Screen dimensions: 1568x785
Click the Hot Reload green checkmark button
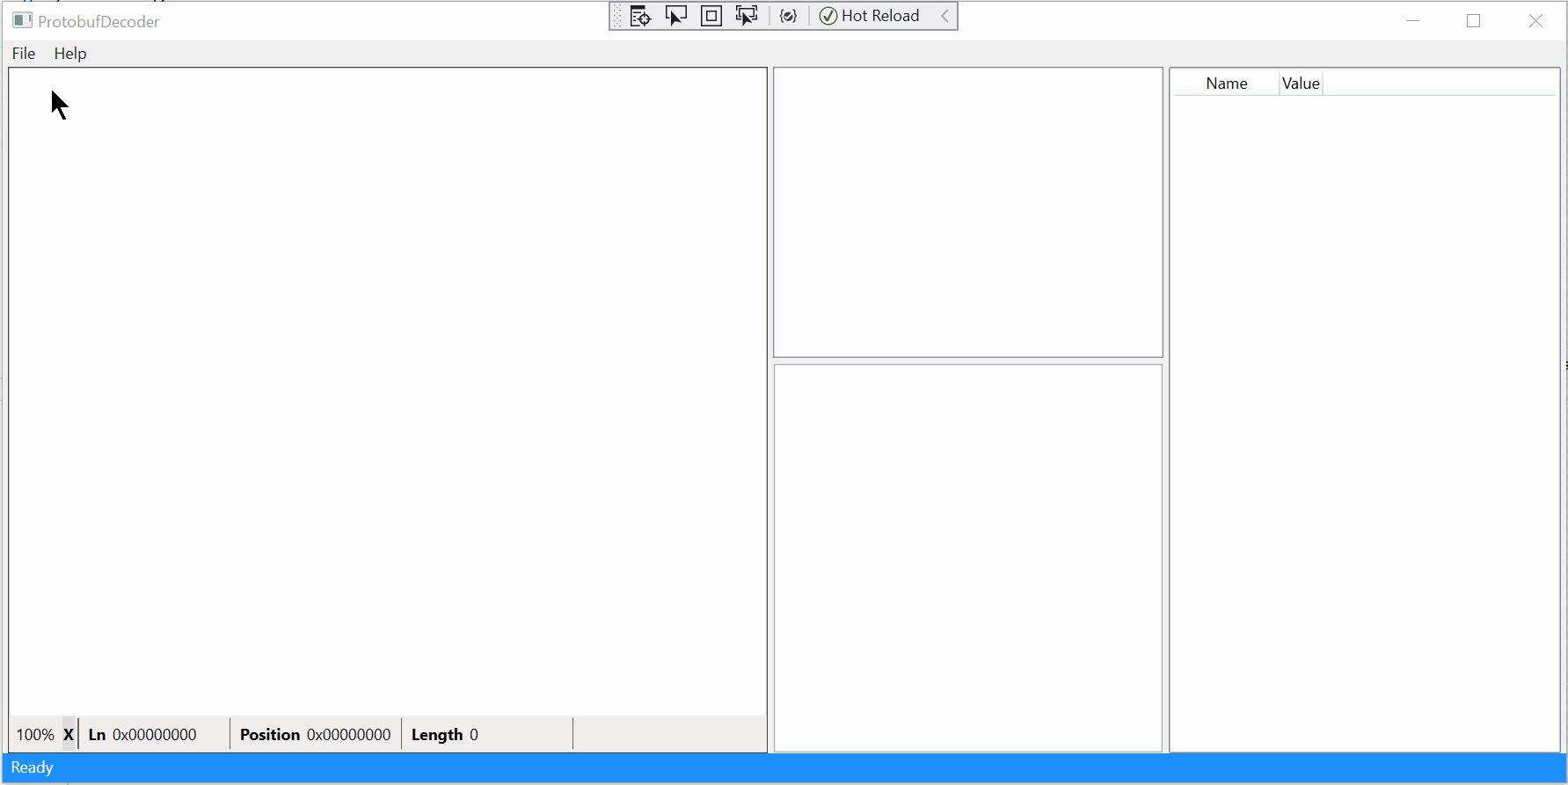[870, 16]
